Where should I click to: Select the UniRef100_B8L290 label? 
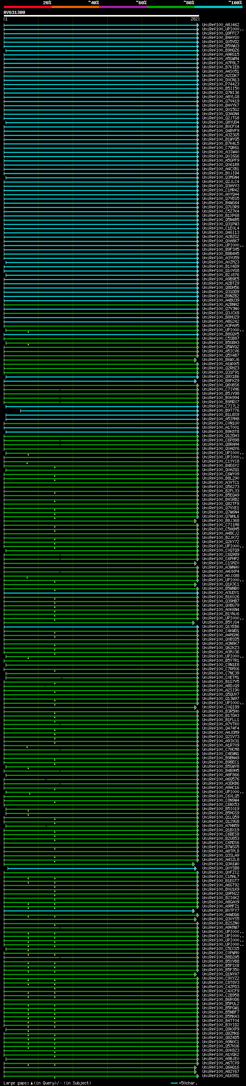tap(220, 478)
